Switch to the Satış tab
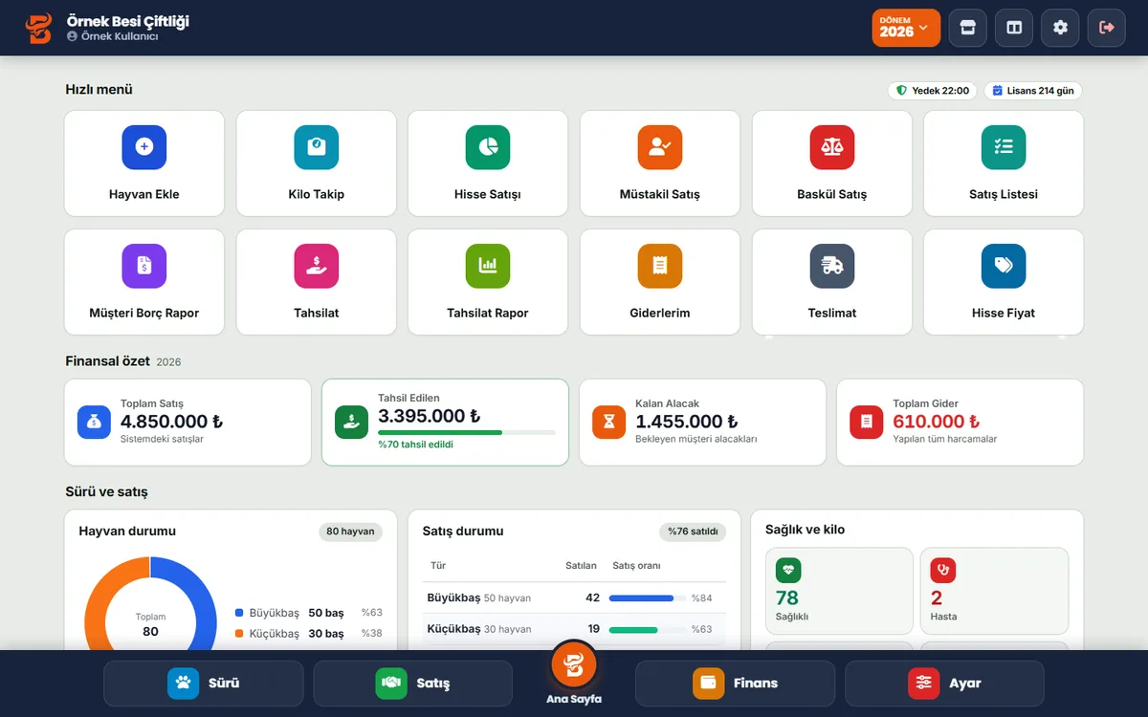 click(413, 684)
